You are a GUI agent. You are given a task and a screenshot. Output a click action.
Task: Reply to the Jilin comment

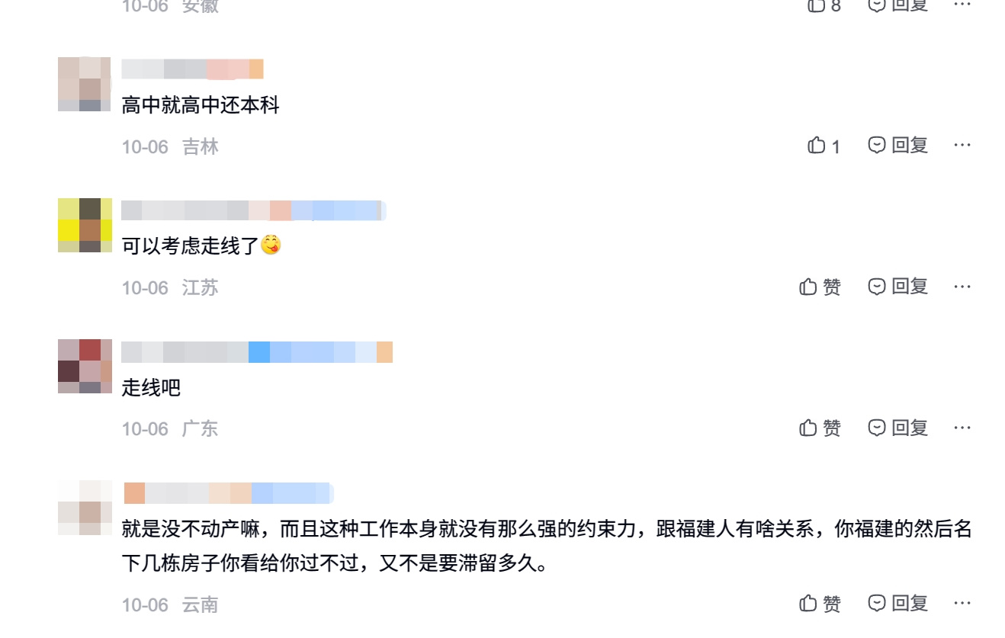tap(898, 145)
